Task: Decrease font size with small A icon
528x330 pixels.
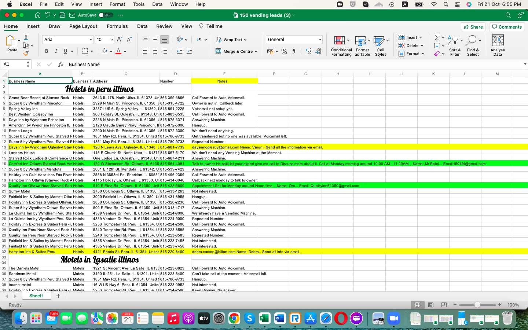Action: [129, 40]
